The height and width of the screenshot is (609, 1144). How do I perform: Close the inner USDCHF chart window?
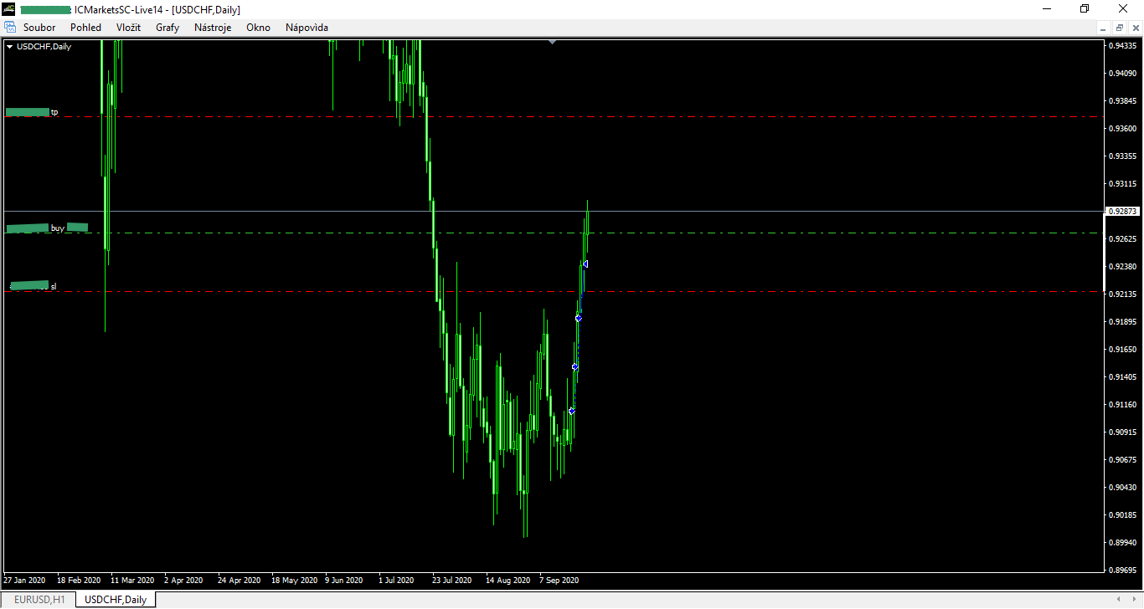tap(1134, 28)
